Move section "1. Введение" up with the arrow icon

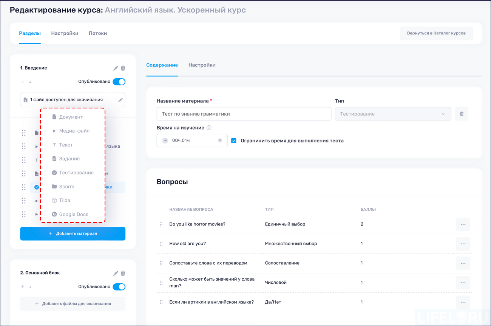click(x=22, y=82)
